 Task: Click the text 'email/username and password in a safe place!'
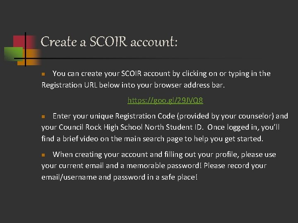click(x=120, y=177)
